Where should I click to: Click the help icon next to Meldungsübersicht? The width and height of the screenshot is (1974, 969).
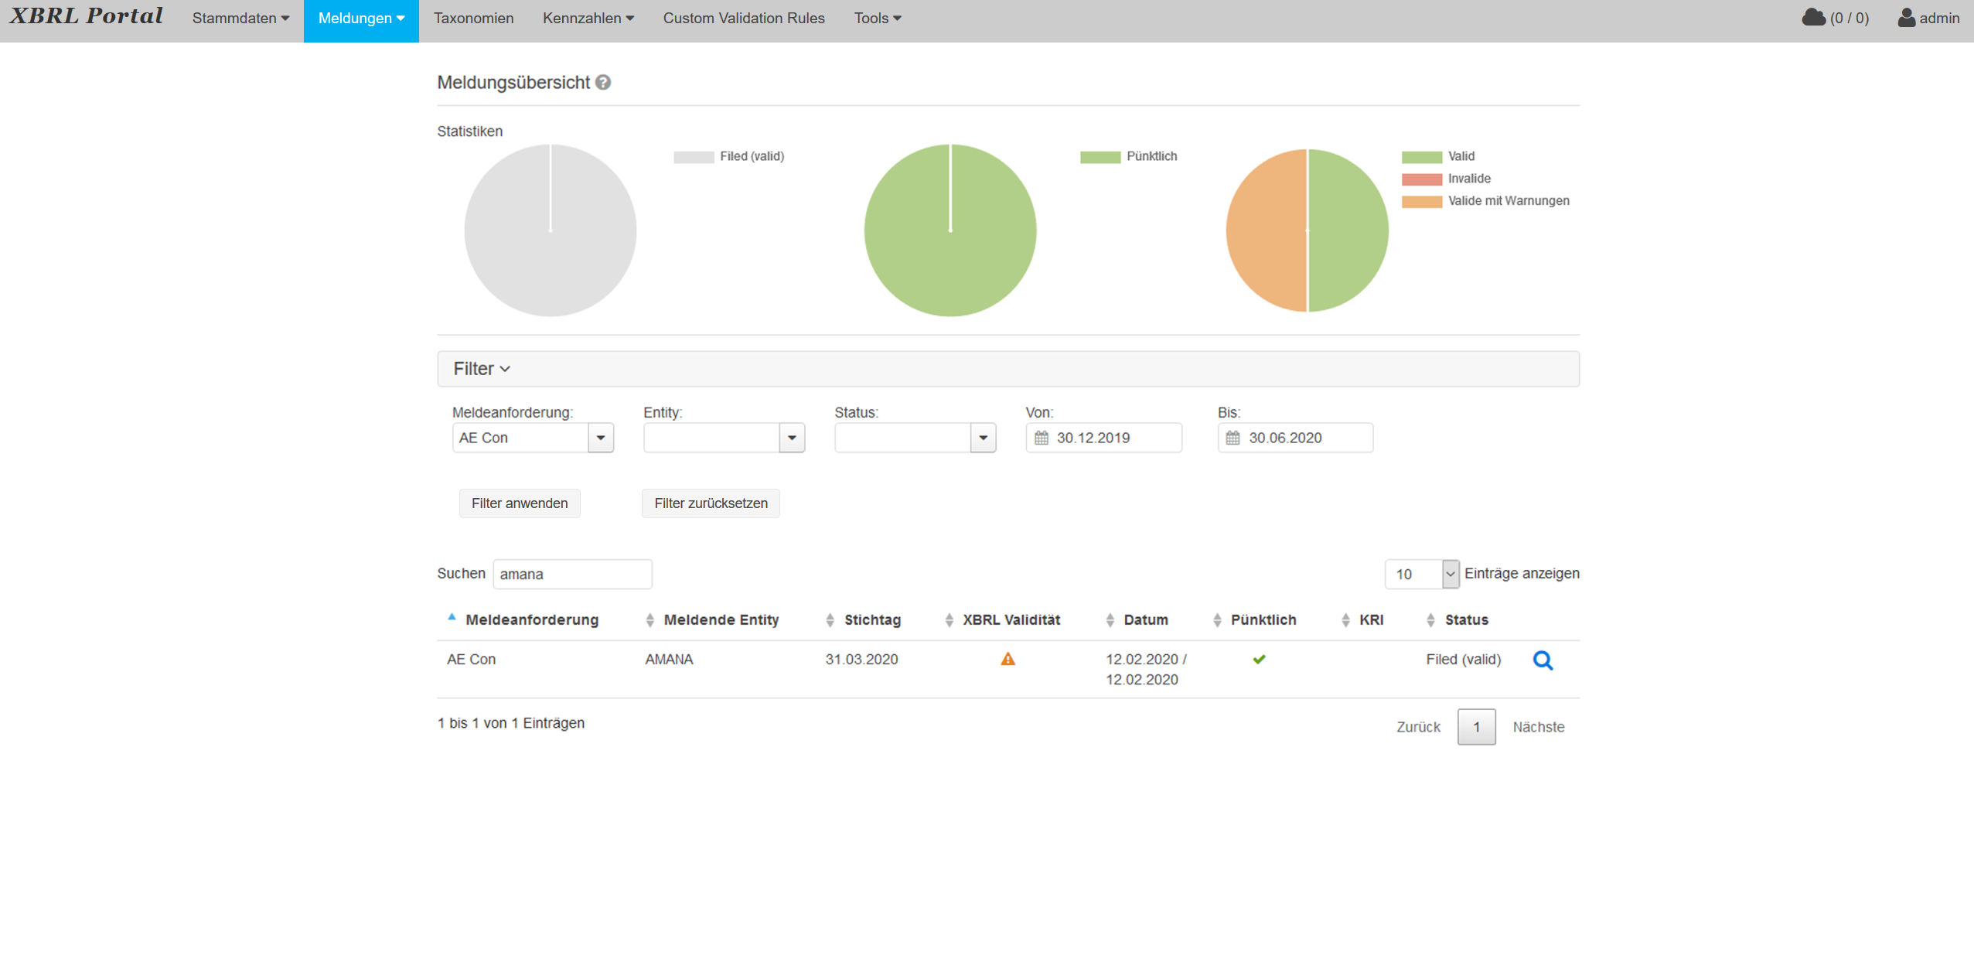pyautogui.click(x=604, y=82)
